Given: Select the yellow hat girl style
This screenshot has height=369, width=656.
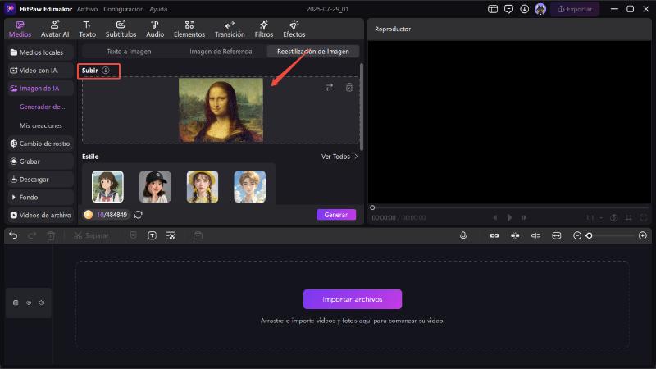Looking at the screenshot, I should 203,187.
